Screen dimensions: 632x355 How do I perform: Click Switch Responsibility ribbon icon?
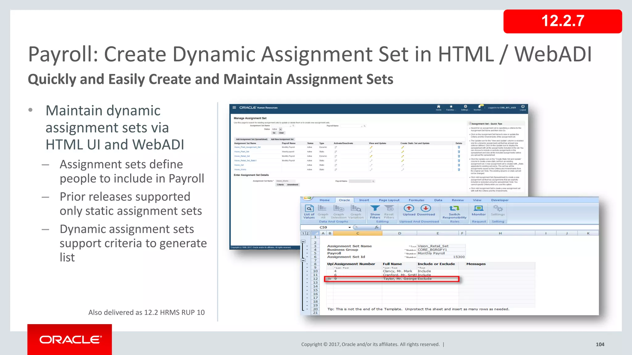click(454, 208)
